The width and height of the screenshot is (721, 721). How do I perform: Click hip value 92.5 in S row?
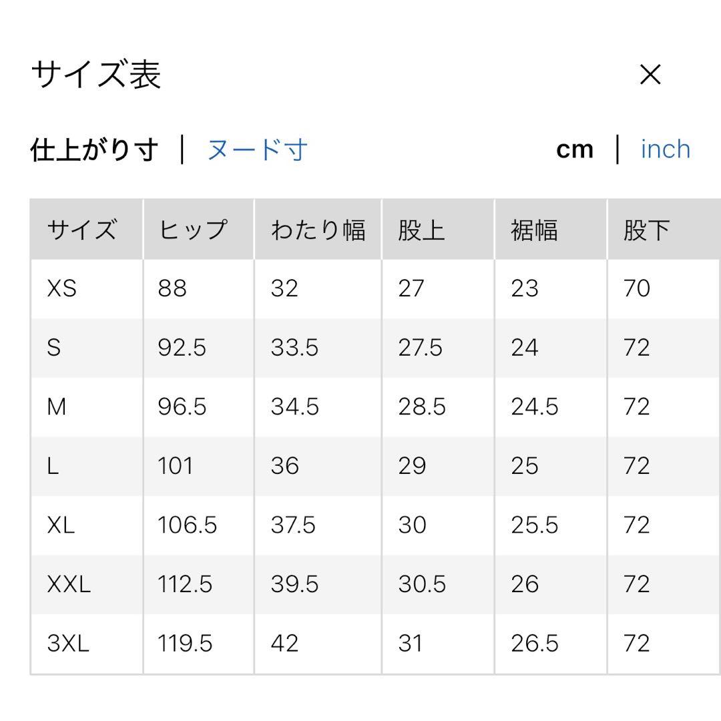(182, 348)
